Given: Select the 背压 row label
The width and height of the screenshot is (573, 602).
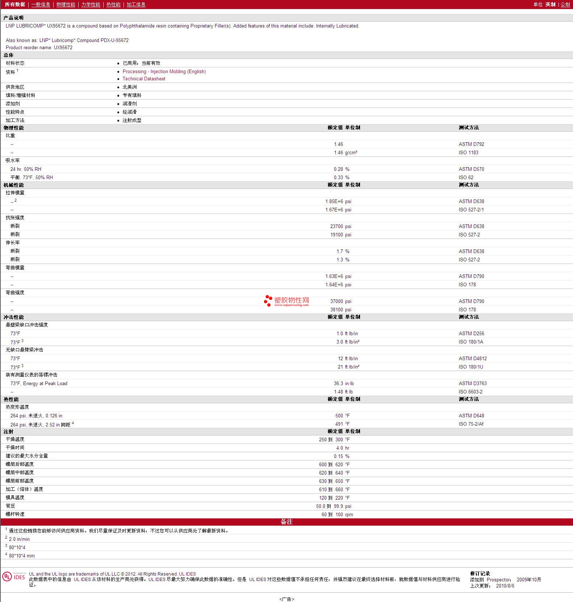Looking at the screenshot, I should pos(10,506).
